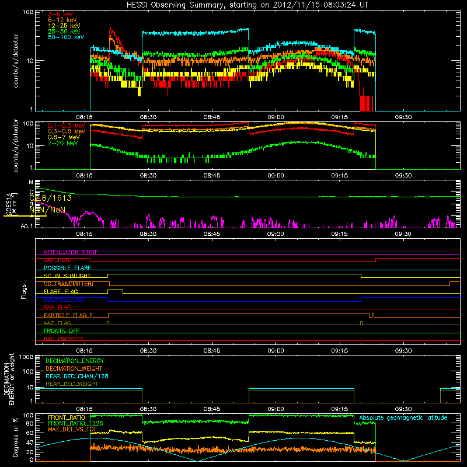Click the "REAR_DEC_WEIGHT" legend label

coord(72,384)
